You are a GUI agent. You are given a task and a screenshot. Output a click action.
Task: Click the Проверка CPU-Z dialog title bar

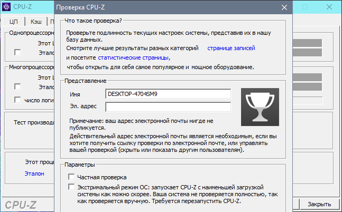[159, 8]
